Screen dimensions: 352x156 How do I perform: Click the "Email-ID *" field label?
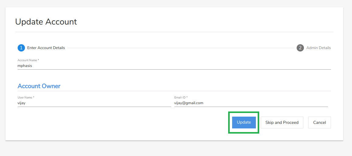[x=181, y=98]
